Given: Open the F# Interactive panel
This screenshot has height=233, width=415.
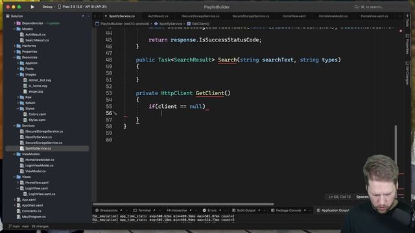Looking at the screenshot, I should [176, 210].
